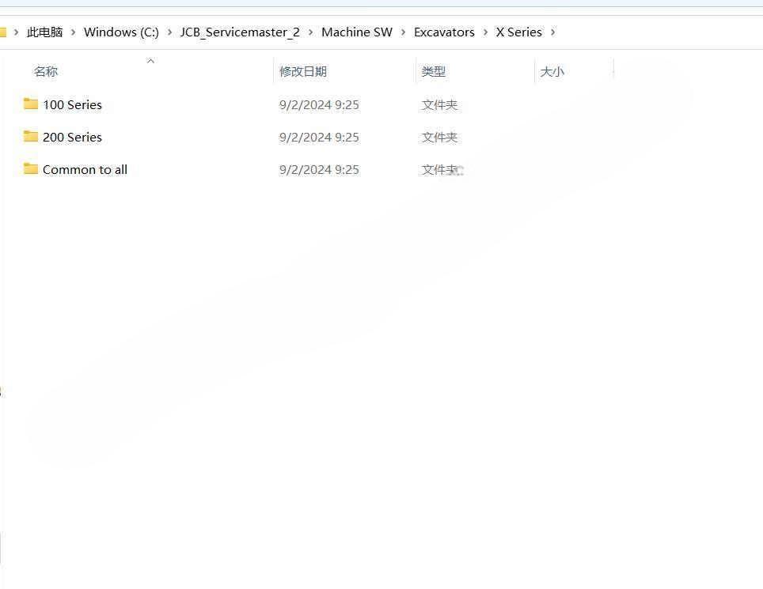Sort files by the 名称 column header
Screen dimensions: 763x589
[46, 71]
